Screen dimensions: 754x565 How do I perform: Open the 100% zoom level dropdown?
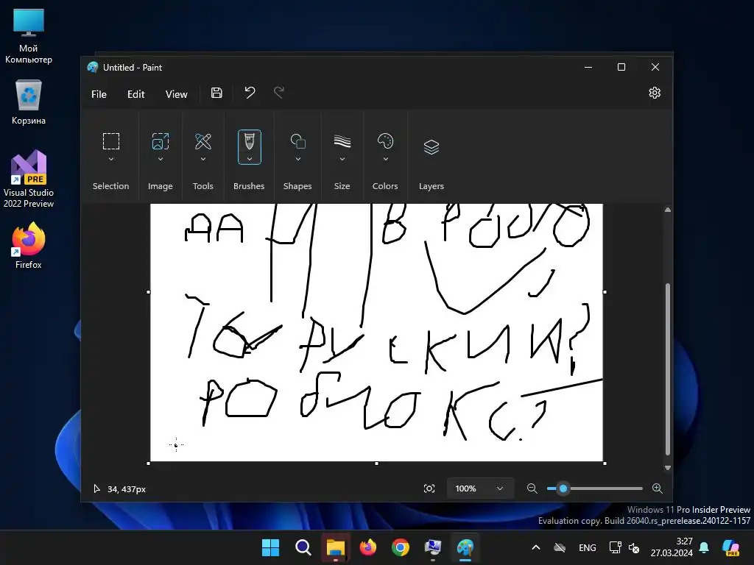pyautogui.click(x=480, y=488)
